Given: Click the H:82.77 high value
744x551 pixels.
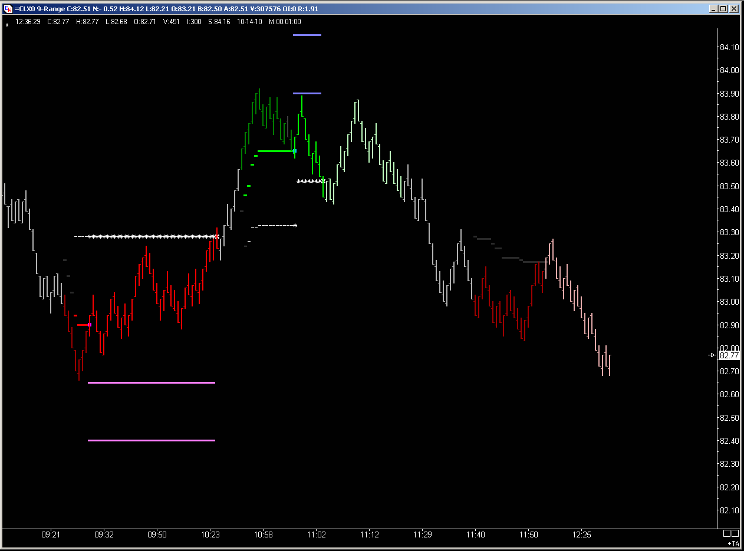Looking at the screenshot, I should 87,22.
